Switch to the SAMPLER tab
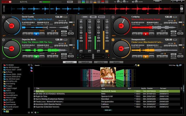Viewport: 186px width, 116px height. [85, 62]
